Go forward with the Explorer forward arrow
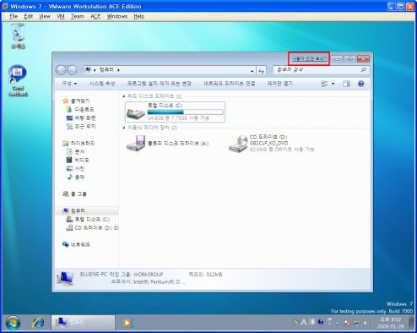417x333 pixels. pos(73,70)
